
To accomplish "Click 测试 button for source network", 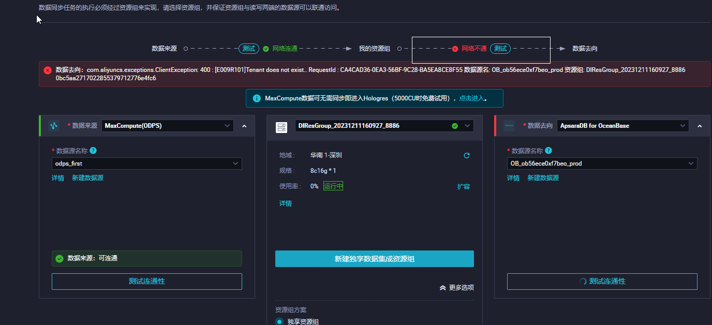I will pyautogui.click(x=249, y=49).
